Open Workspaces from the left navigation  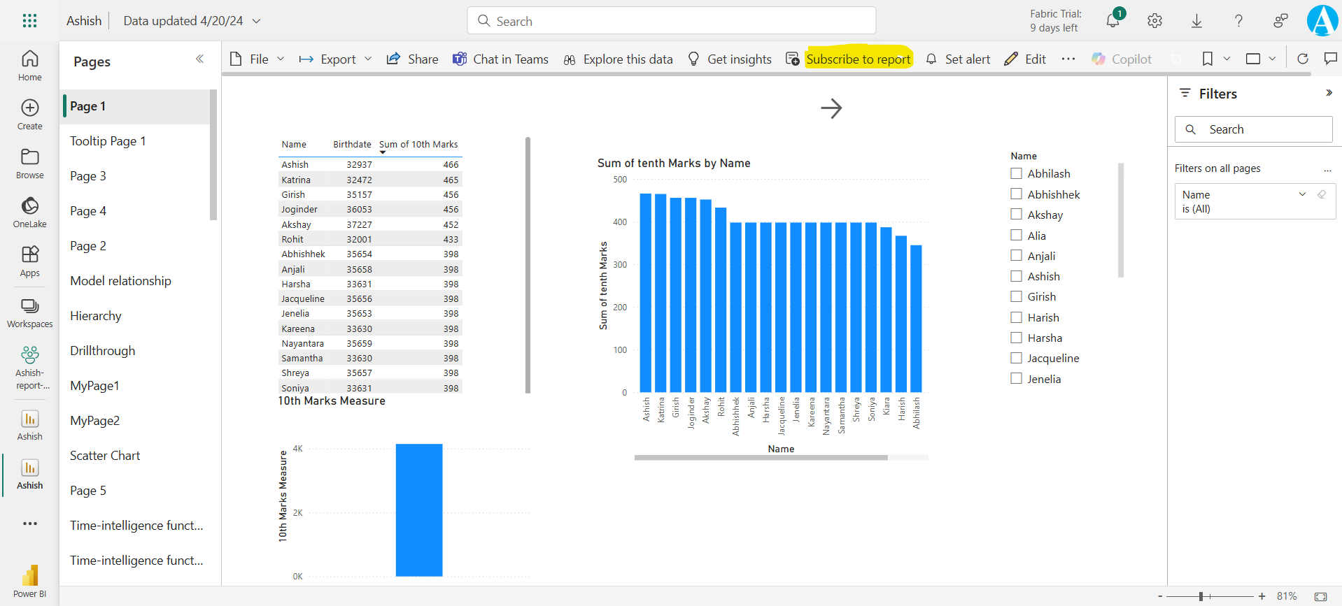[29, 312]
